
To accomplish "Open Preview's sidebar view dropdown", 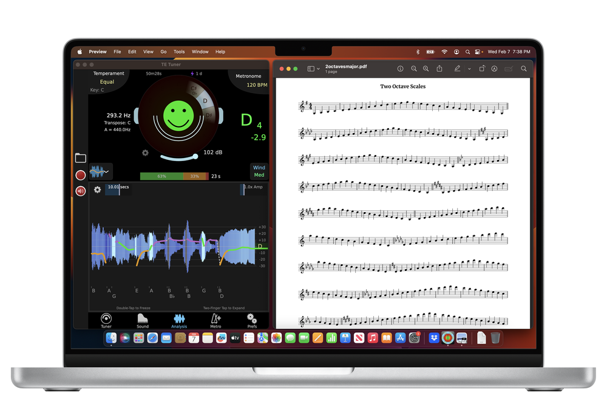I will (x=312, y=68).
